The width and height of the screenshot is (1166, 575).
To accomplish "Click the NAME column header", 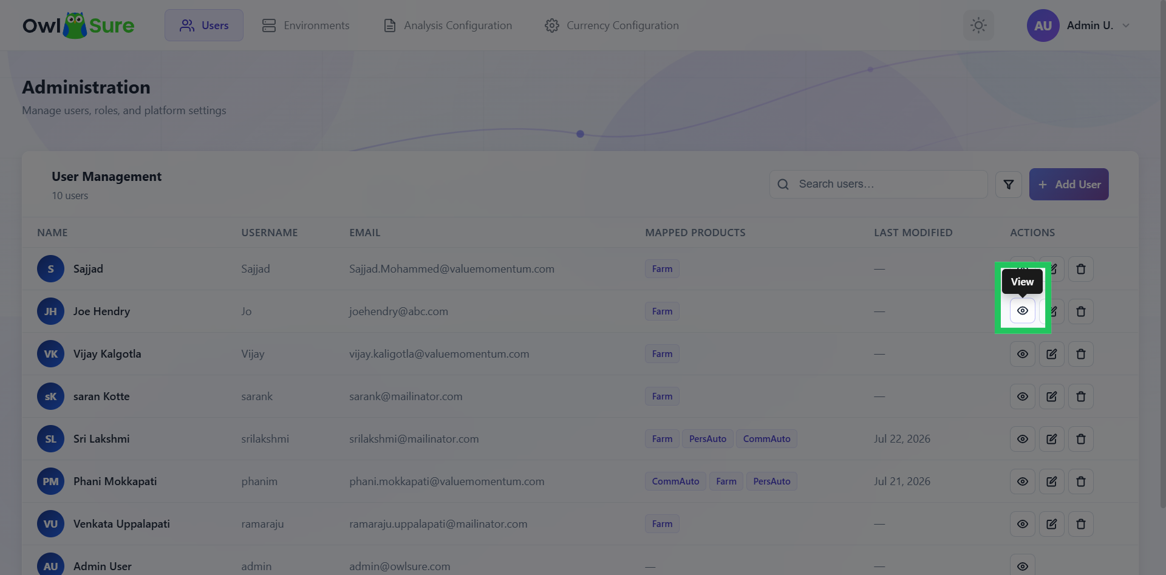I will [x=52, y=233].
